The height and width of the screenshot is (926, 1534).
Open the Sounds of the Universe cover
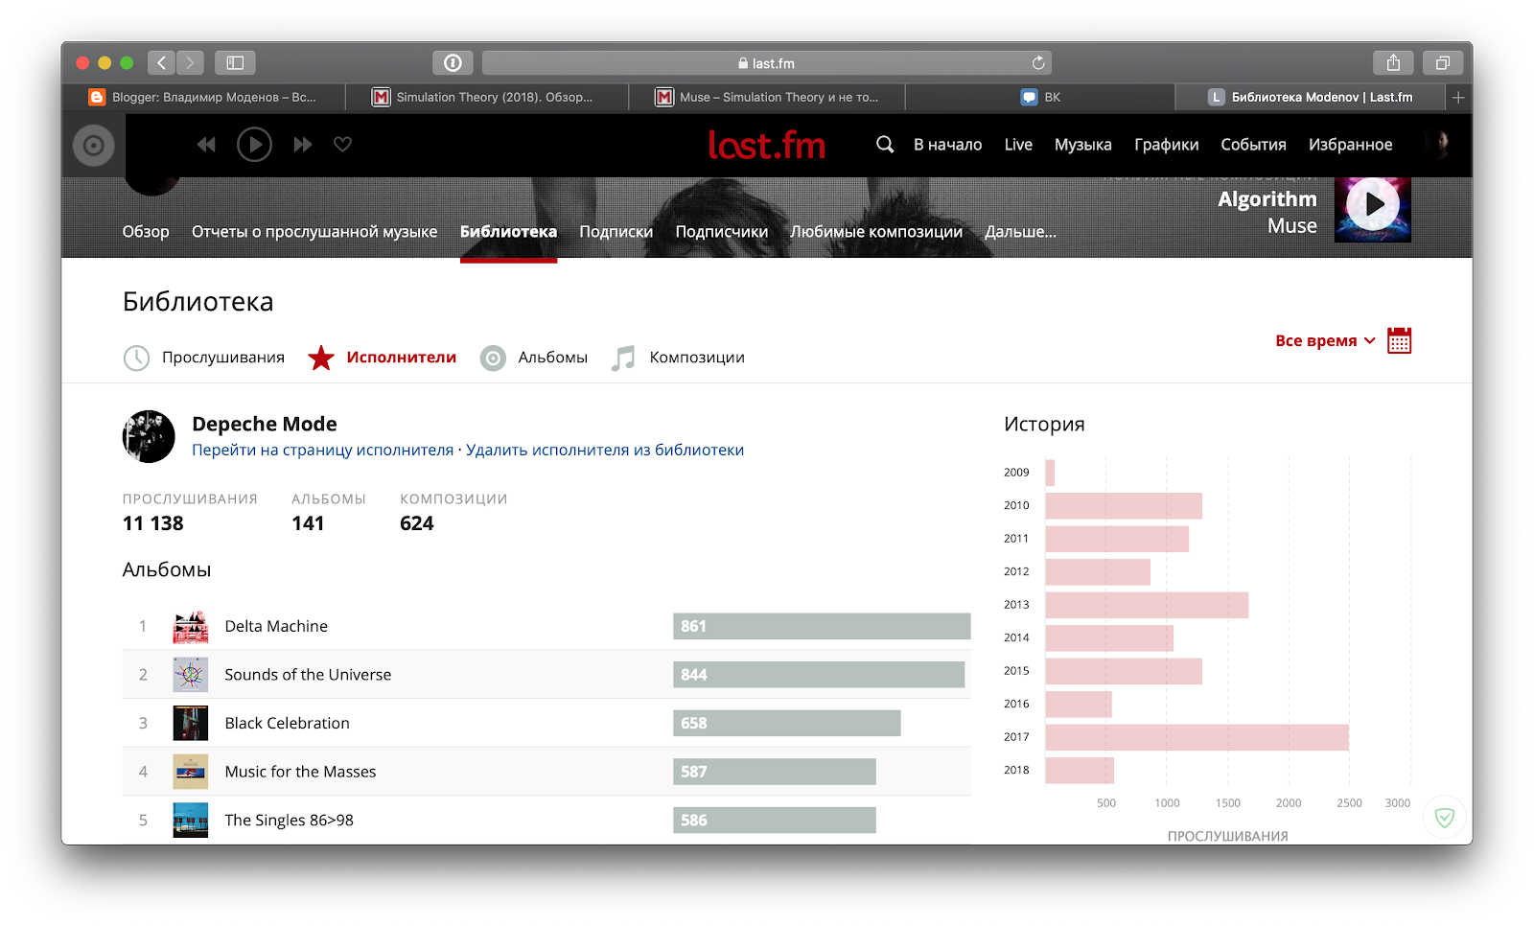[191, 675]
